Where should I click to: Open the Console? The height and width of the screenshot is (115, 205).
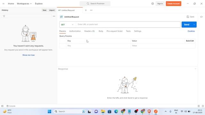11,106
